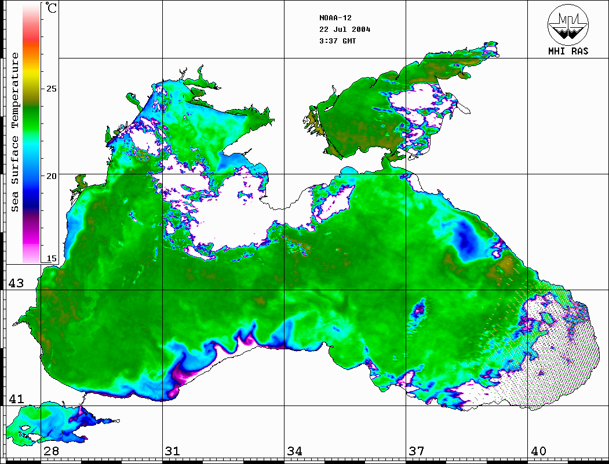Click the '31' longitude label
609x464 pixels.
(173, 451)
